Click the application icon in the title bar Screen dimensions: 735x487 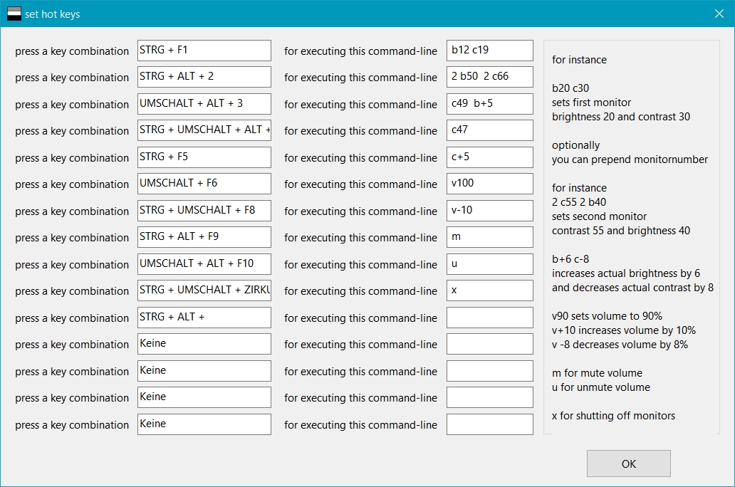tap(14, 14)
